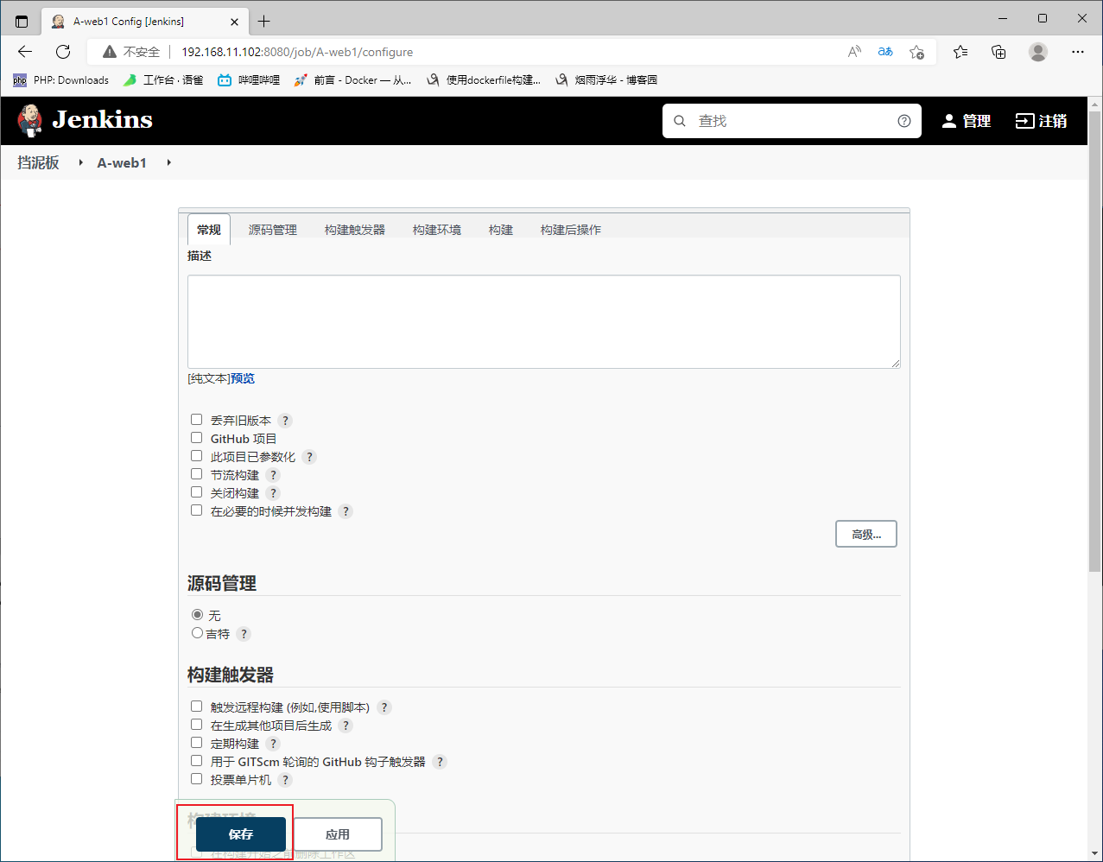Image resolution: width=1103 pixels, height=862 pixels.
Task: Show help for 在必要的时候并发构建 option
Action: click(x=345, y=511)
